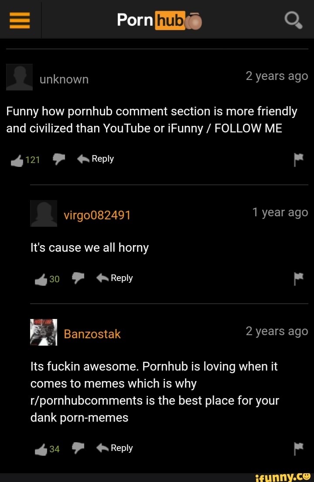Reply to Banzostak's comment

click(x=115, y=448)
